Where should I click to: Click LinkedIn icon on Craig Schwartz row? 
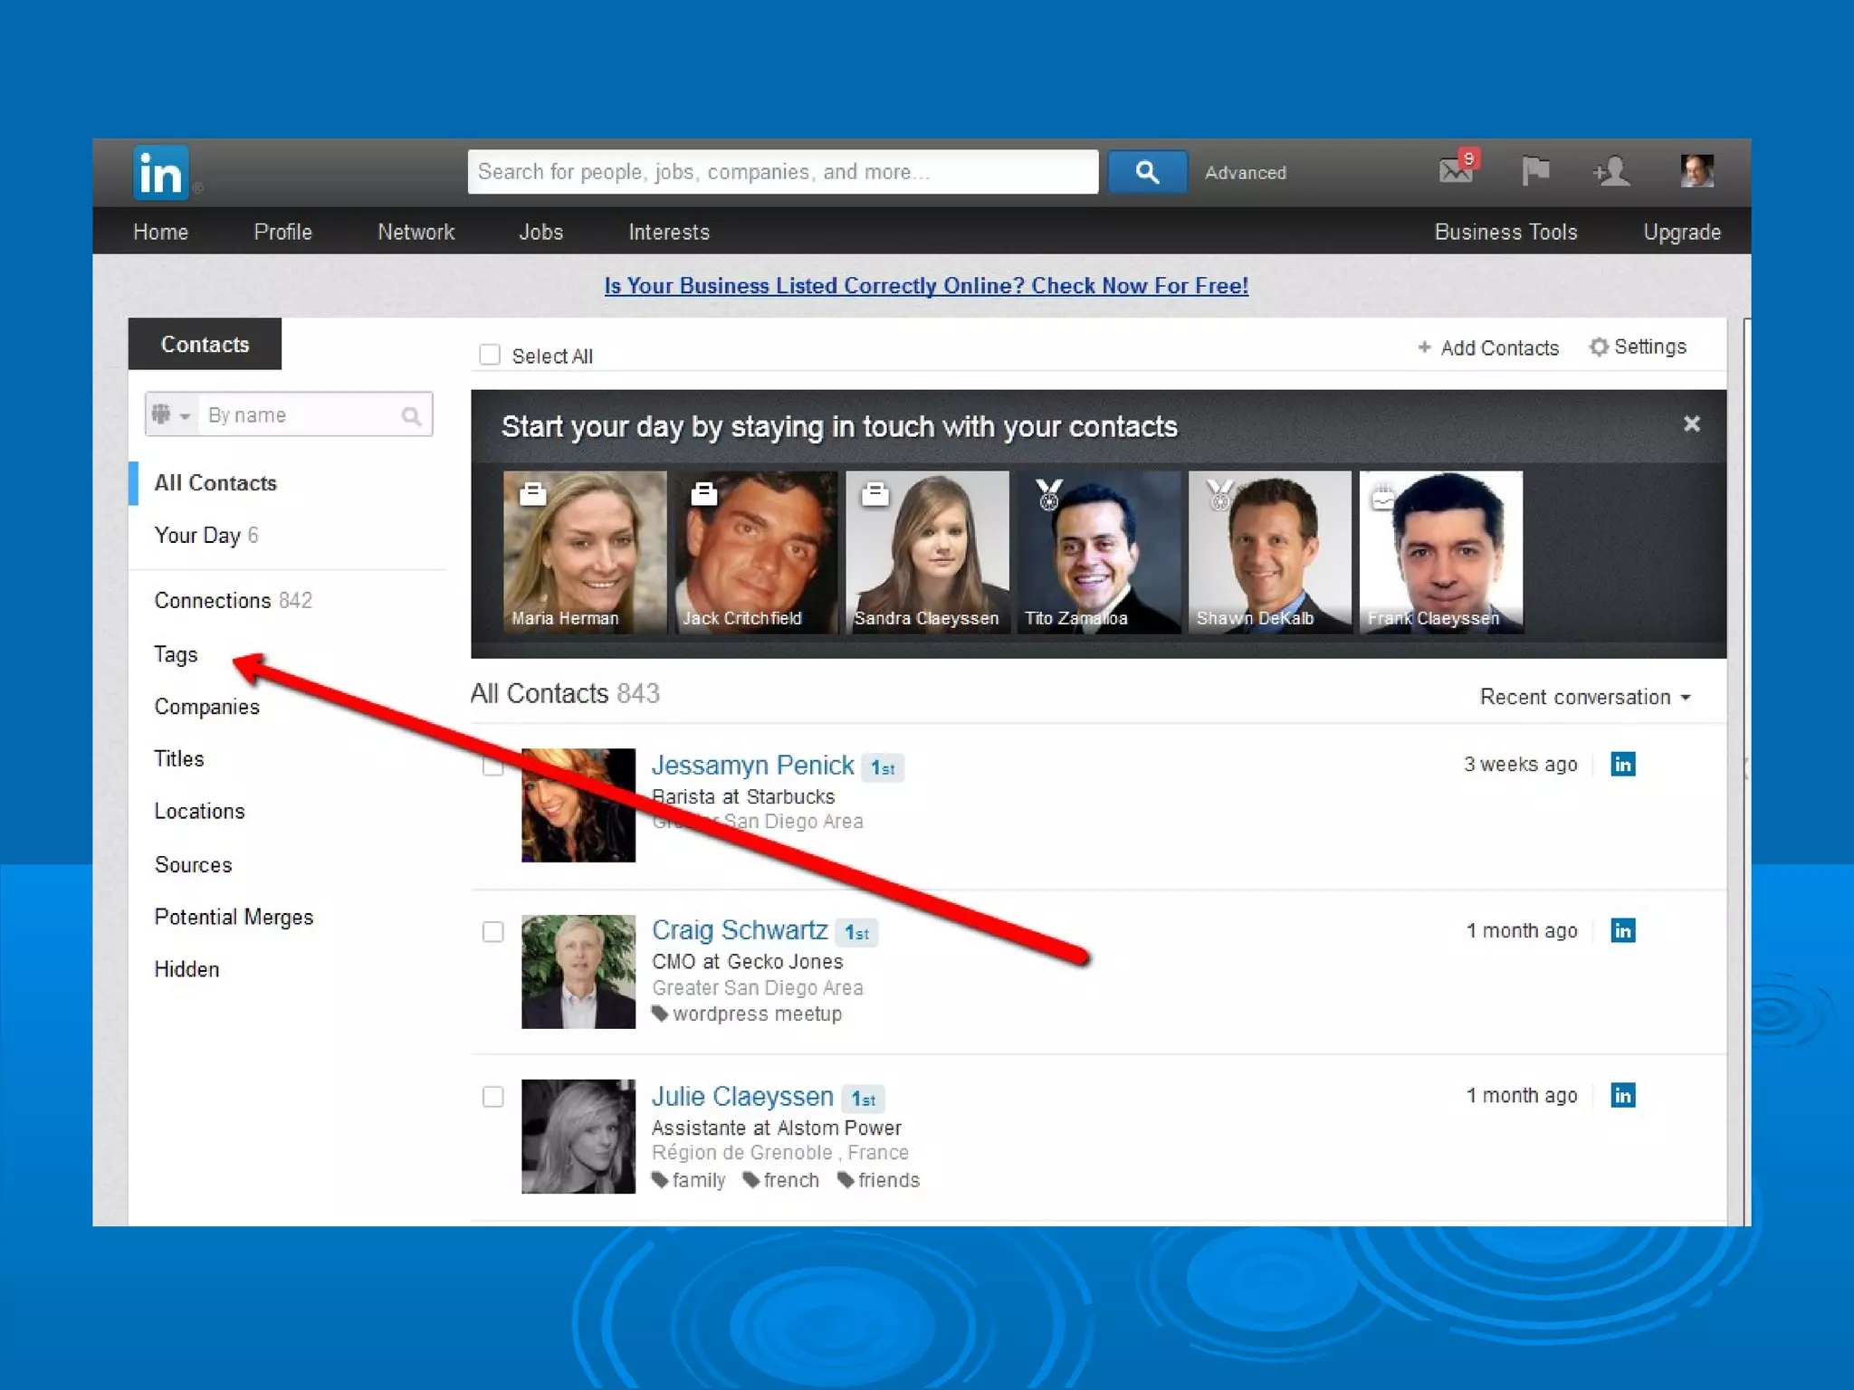pos(1622,930)
